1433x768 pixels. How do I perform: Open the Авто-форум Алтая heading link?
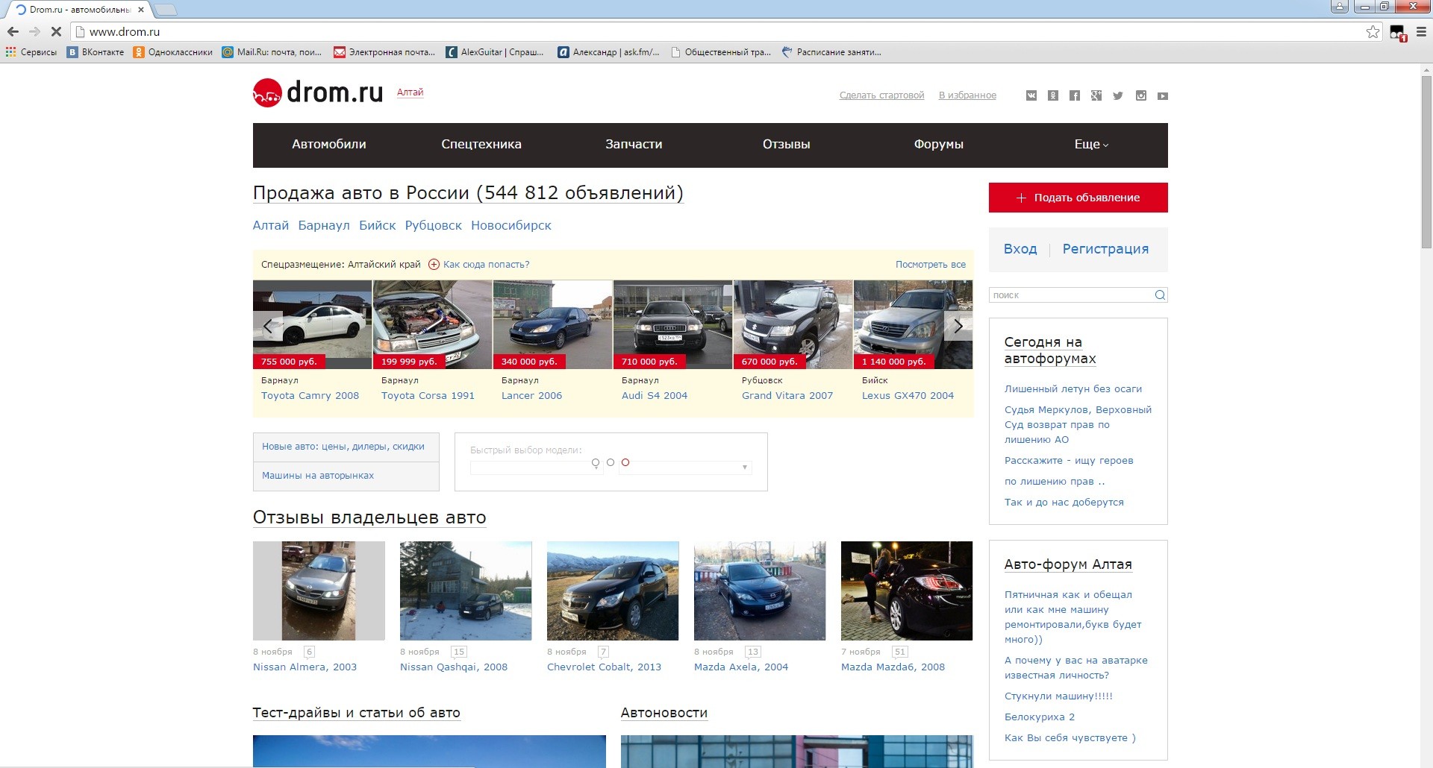(x=1068, y=564)
